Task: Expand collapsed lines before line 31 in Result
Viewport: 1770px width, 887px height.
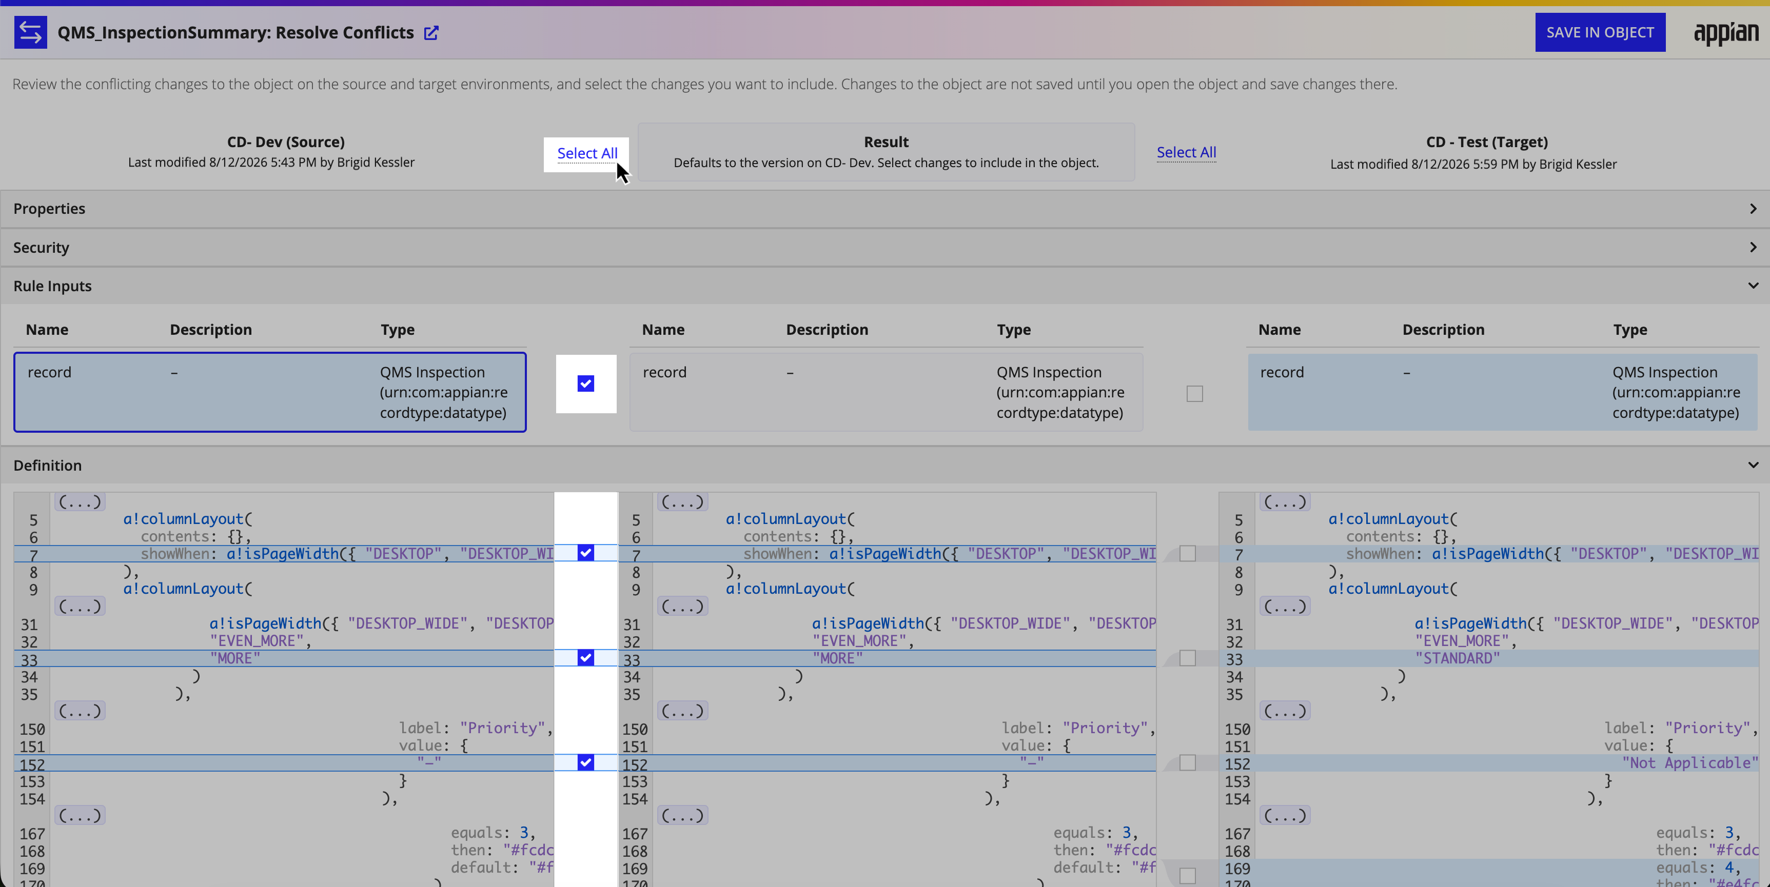Action: (682, 606)
